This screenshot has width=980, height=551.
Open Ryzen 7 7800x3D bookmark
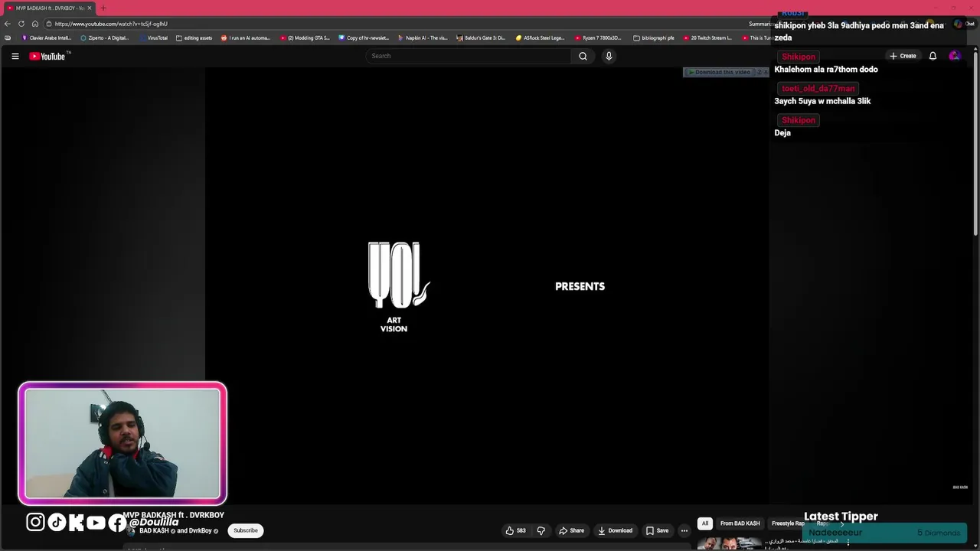tap(599, 37)
